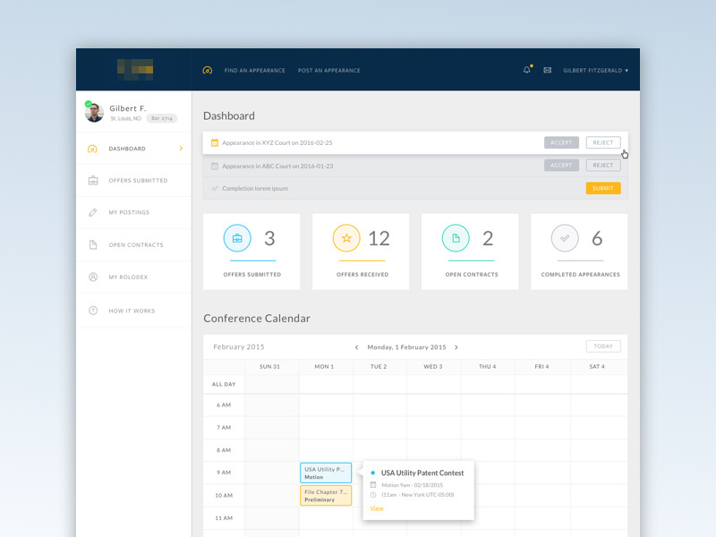Image resolution: width=716 pixels, height=537 pixels.
Task: Click Offers Submitted briefcase sidebar icon
Action: (x=93, y=181)
